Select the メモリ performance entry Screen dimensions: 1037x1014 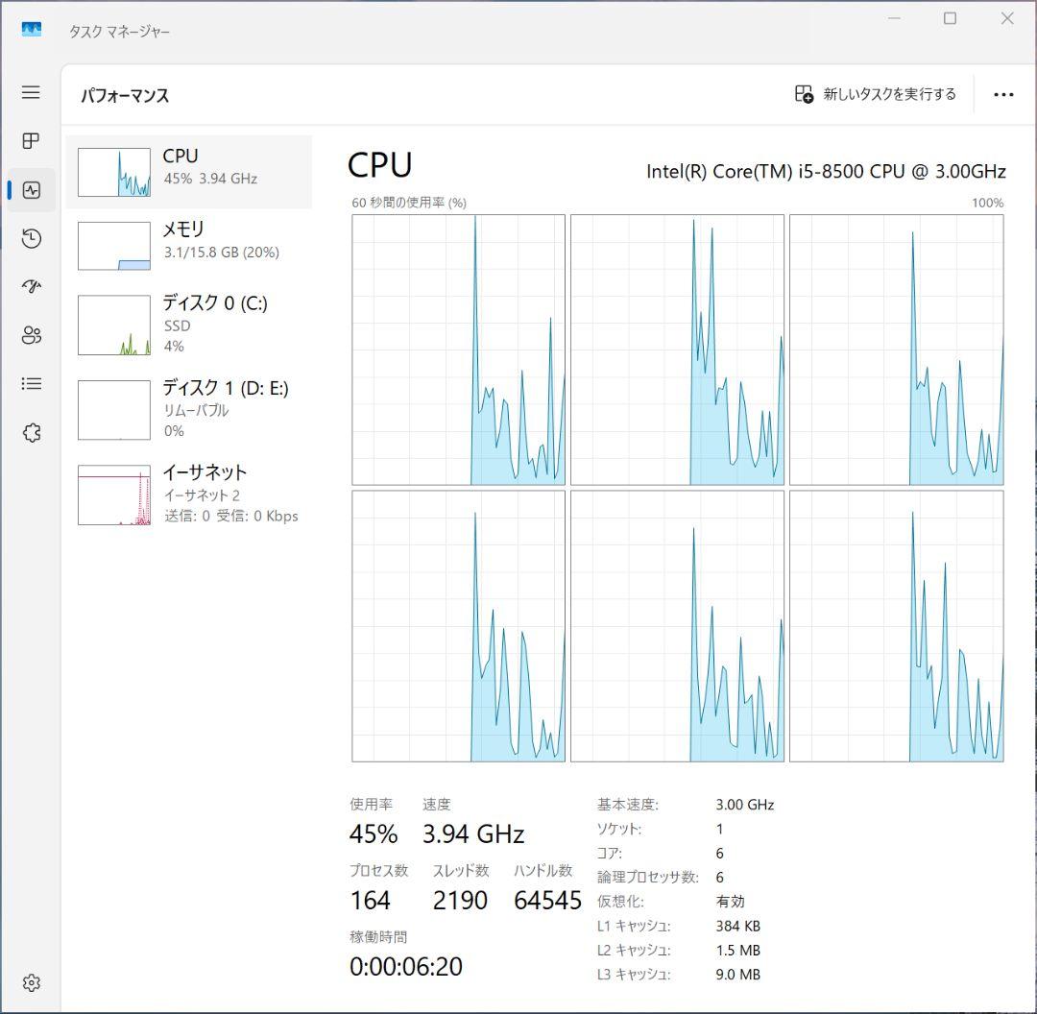pyautogui.click(x=192, y=244)
